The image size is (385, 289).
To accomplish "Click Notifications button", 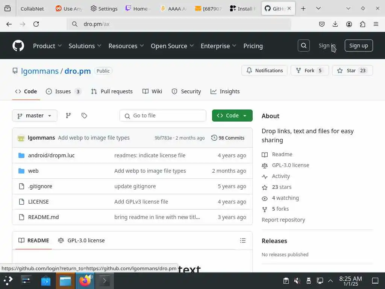I will coord(264,70).
